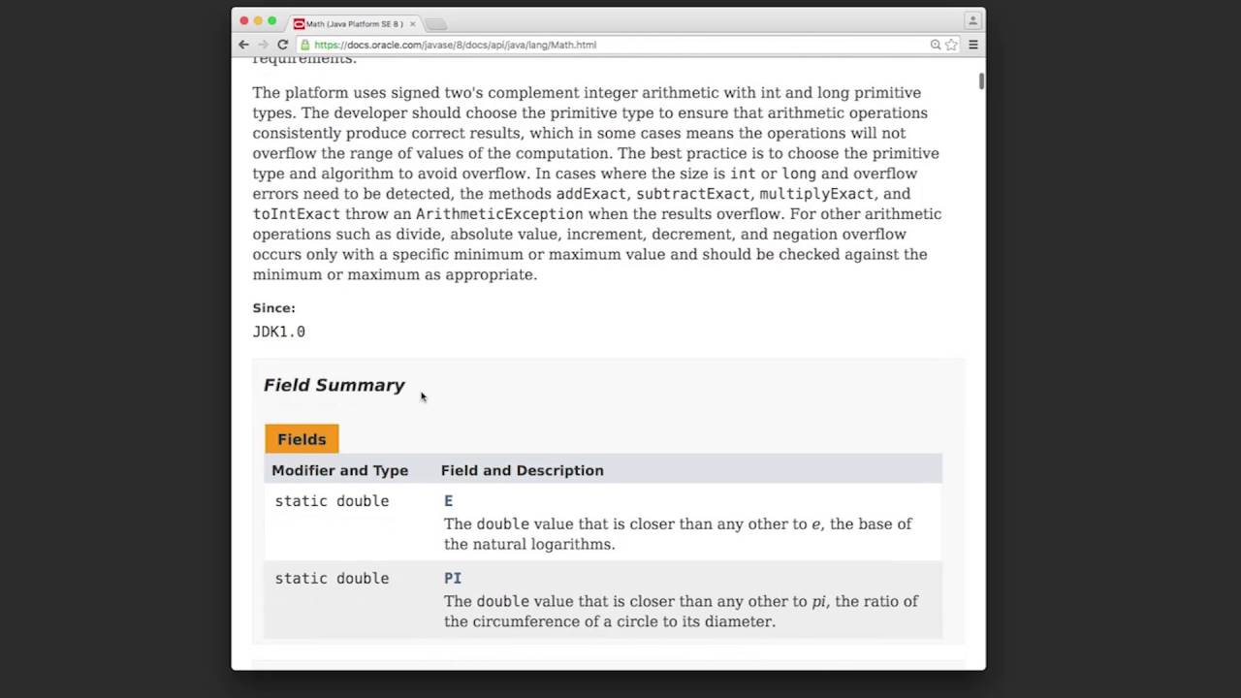Viewport: 1241px width, 698px height.
Task: Open the Chrome hamburger menu
Action: pos(972,45)
